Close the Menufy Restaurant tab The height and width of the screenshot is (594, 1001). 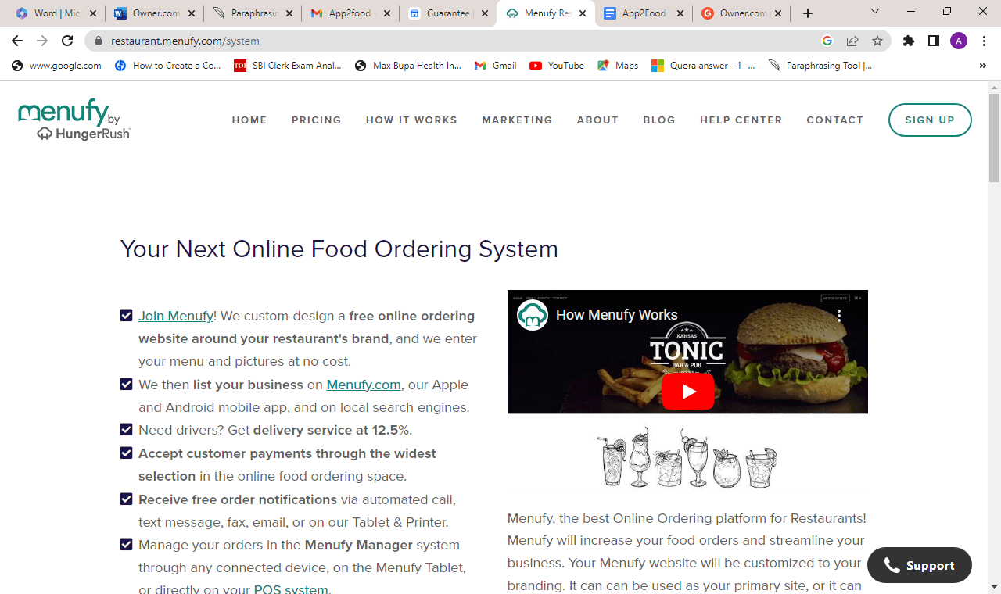582,13
